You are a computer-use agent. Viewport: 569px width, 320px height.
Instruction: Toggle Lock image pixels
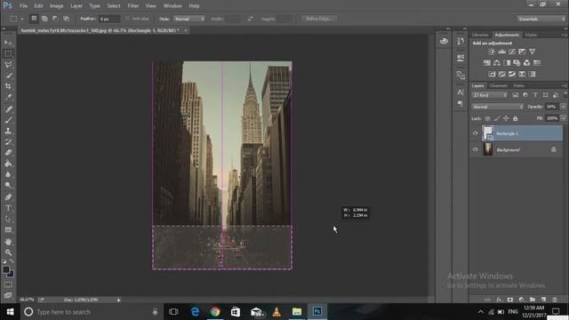pyautogui.click(x=497, y=118)
